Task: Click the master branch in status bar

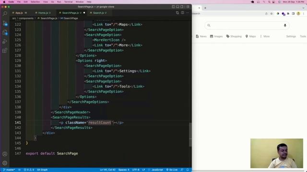Action: click(x=9, y=170)
